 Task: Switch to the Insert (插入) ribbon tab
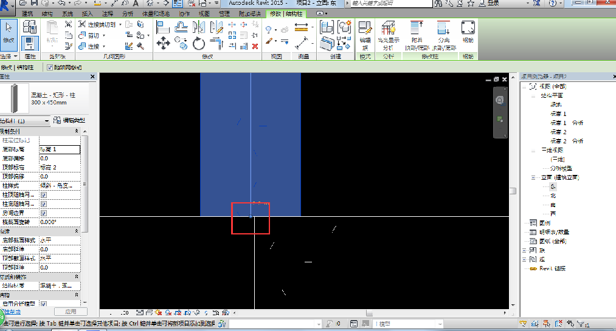tap(88, 13)
